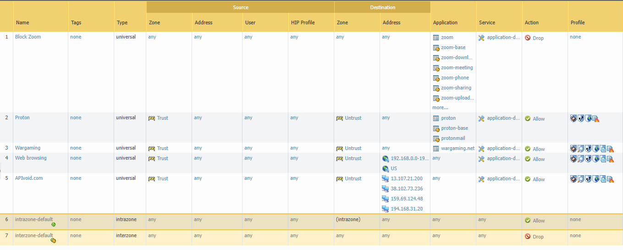
Task: Click the proton application icon
Action: click(436, 118)
